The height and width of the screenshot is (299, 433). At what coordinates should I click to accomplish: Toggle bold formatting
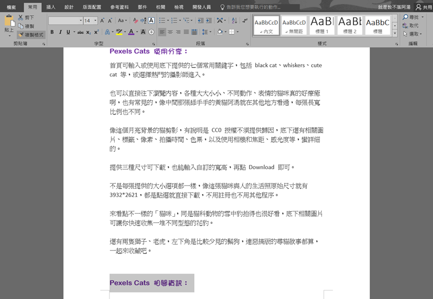(52, 32)
